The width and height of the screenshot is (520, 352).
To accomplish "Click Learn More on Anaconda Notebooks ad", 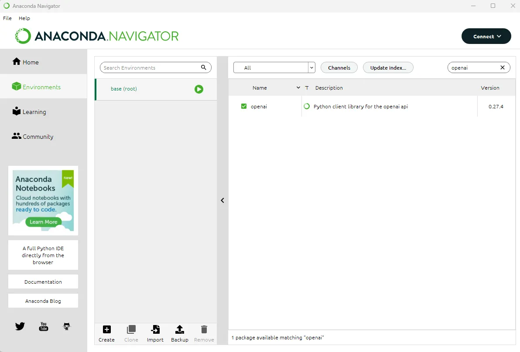I will (43, 222).
